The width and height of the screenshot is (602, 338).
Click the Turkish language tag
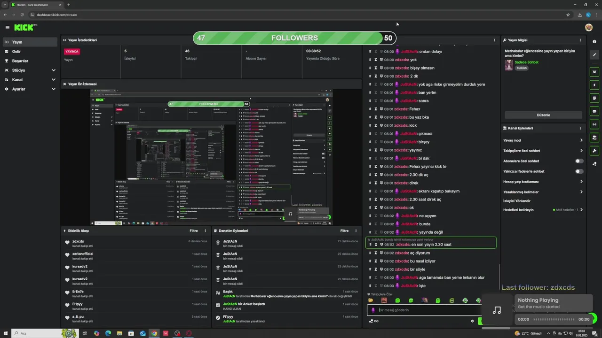point(522,68)
